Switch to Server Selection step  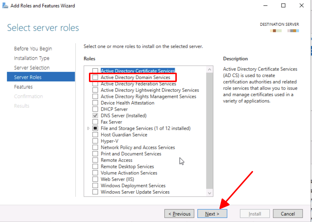[x=32, y=68]
